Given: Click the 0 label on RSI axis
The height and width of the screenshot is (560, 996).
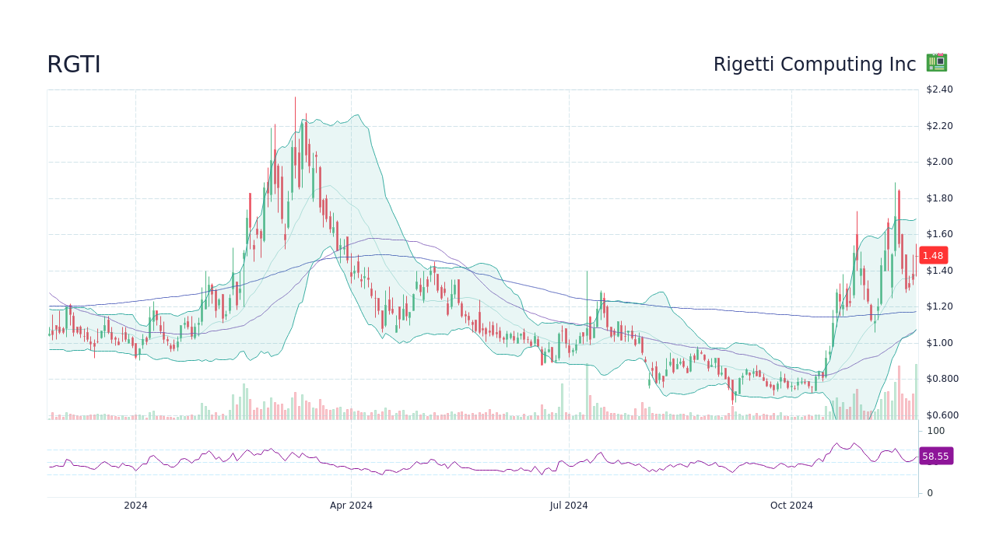Looking at the screenshot, I should tap(930, 493).
